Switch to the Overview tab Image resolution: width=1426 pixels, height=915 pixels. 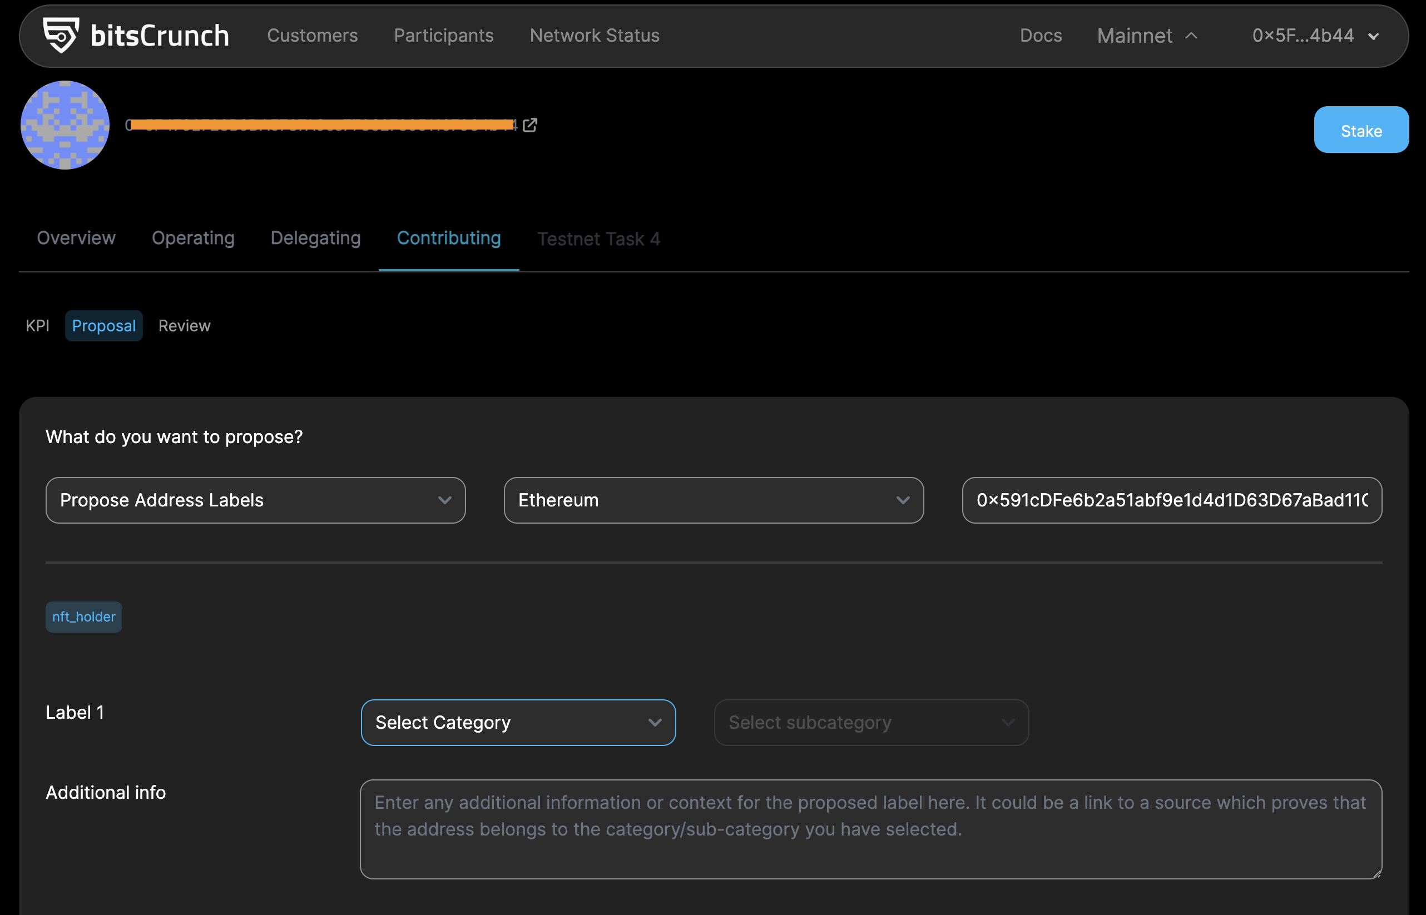tap(76, 238)
